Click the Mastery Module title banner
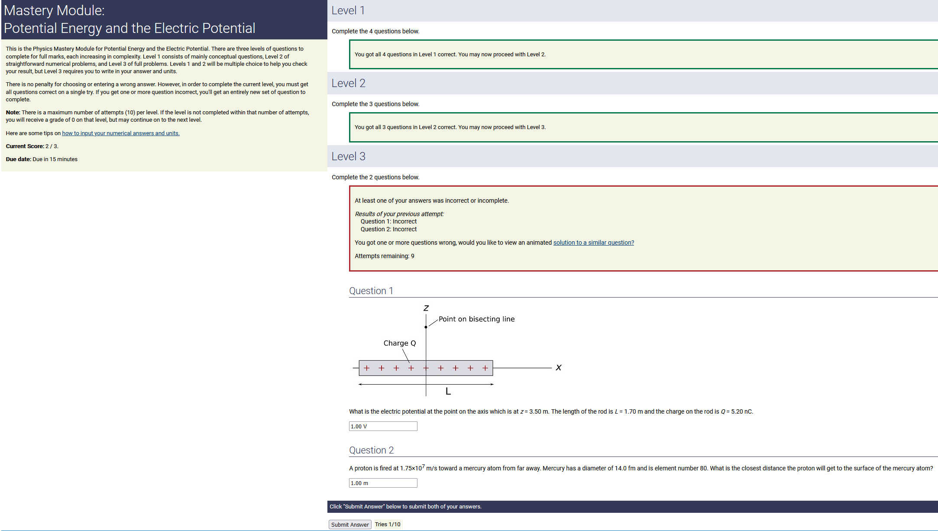The height and width of the screenshot is (531, 938). coord(129,19)
